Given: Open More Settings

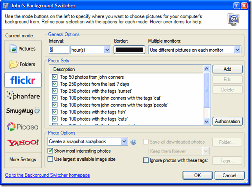Looking at the screenshot, I should (23, 159).
